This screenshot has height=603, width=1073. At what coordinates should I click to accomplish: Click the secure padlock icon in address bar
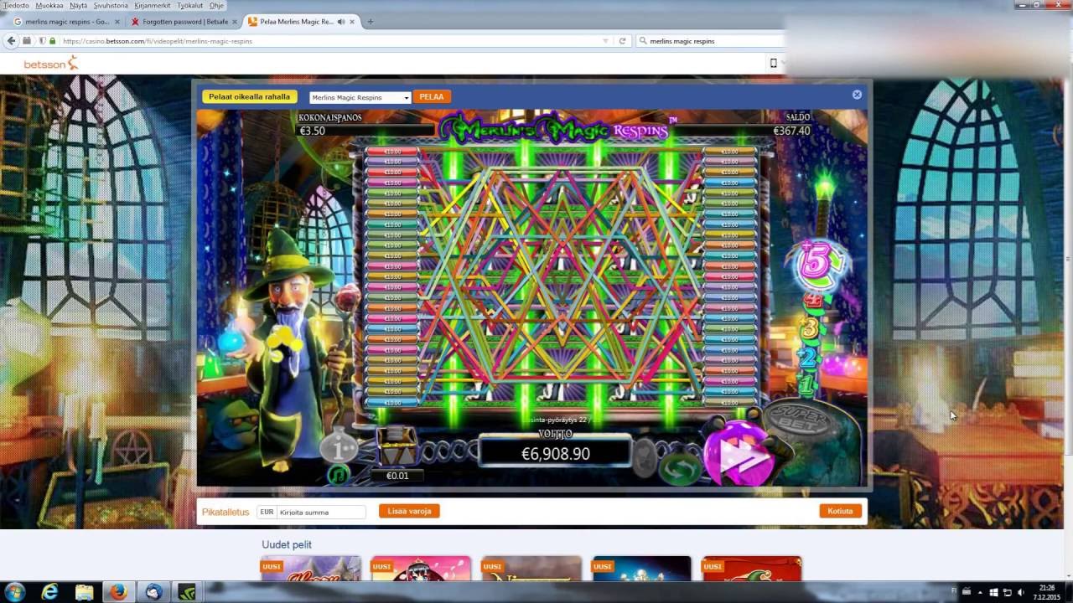tap(53, 40)
